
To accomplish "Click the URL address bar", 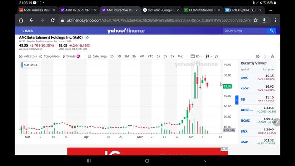I will [x=159, y=20].
